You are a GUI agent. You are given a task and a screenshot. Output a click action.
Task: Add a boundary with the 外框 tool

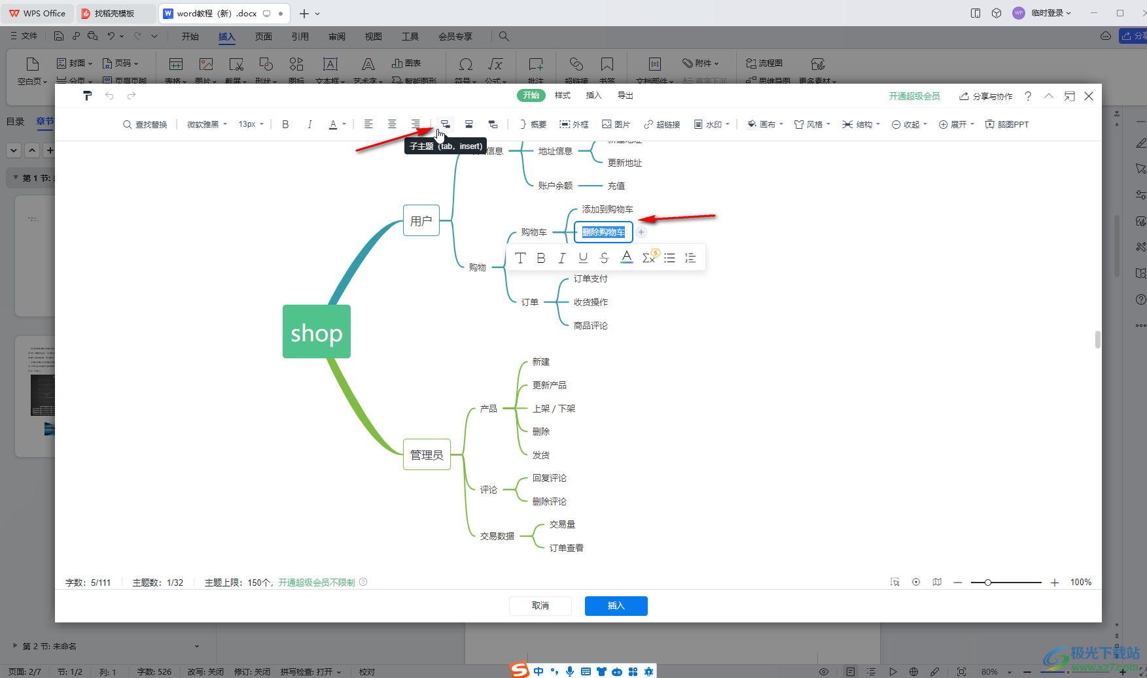point(574,124)
